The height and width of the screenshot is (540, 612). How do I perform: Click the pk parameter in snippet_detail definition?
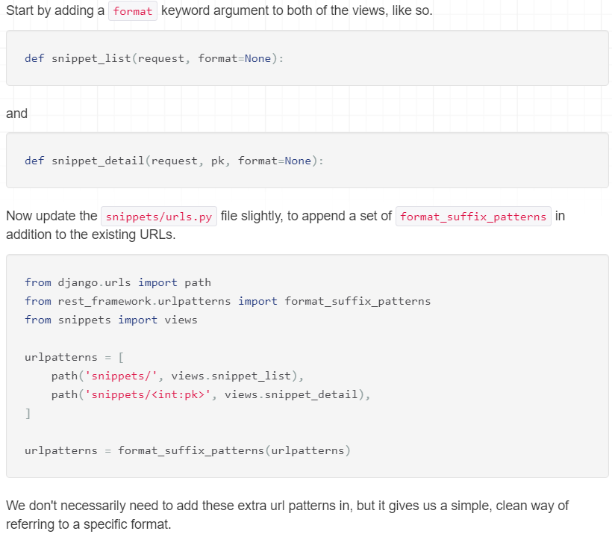pyautogui.click(x=218, y=161)
